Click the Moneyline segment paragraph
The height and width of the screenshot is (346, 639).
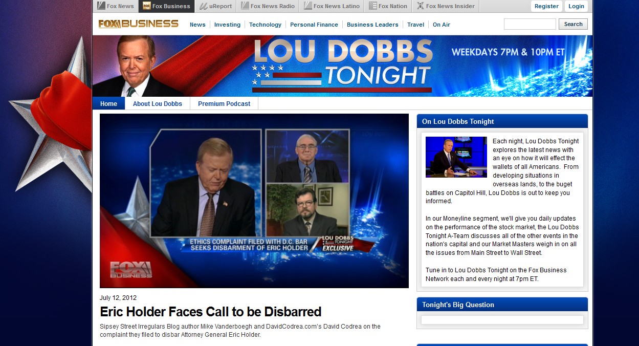tap(502, 235)
